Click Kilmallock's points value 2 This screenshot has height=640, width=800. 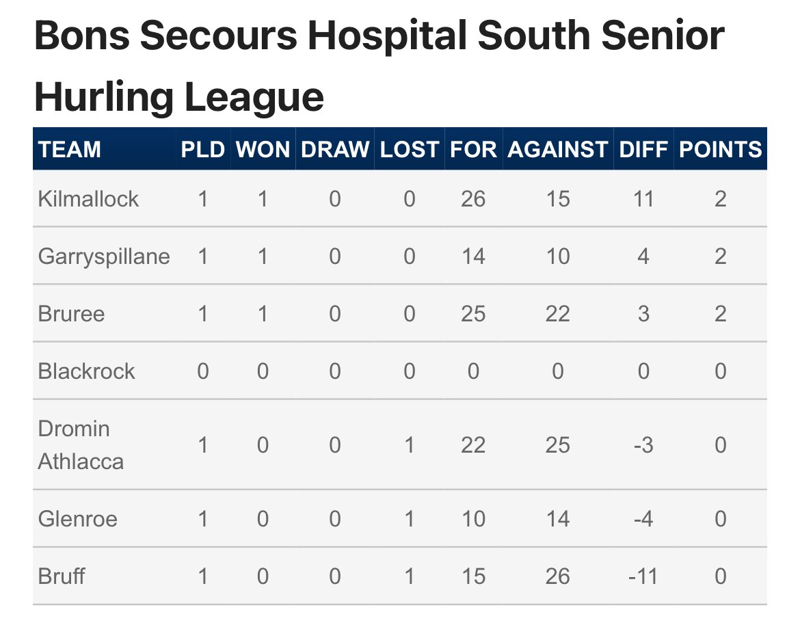pos(721,199)
